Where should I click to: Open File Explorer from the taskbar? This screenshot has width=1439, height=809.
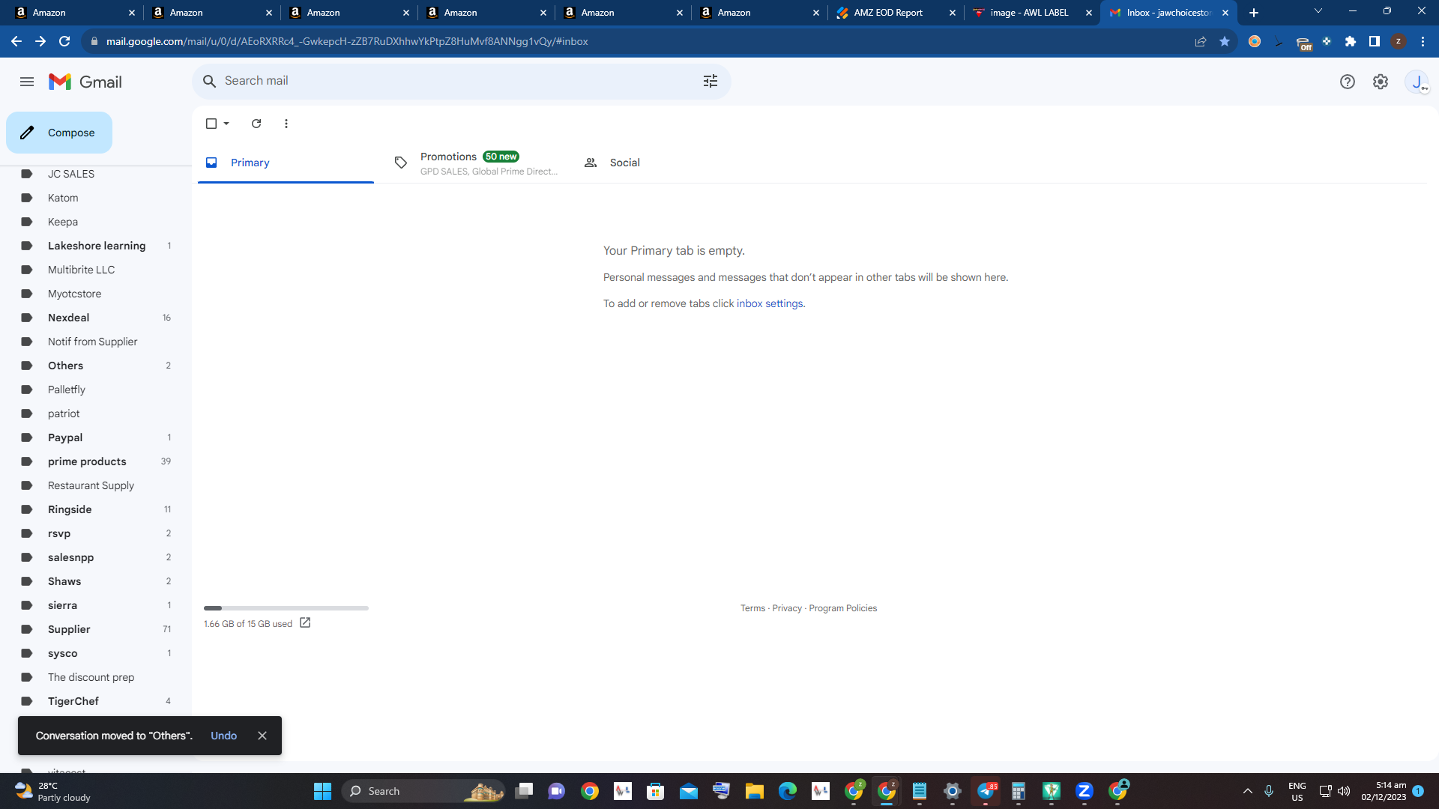pos(755,791)
